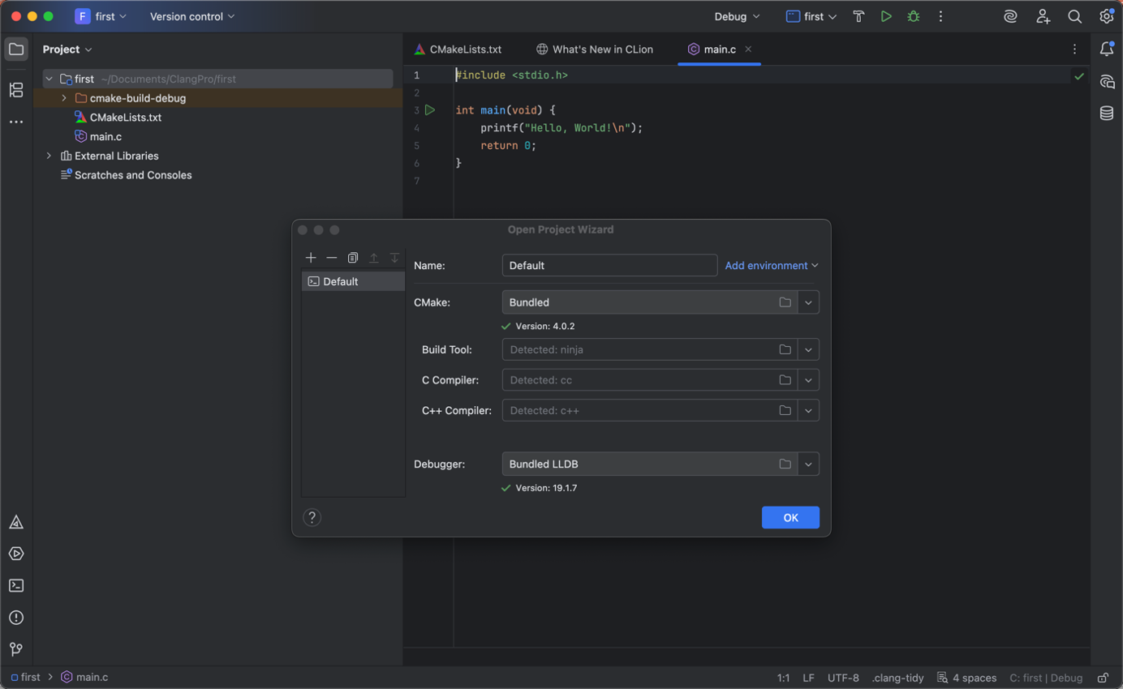Click the run gutter icon beside main
The height and width of the screenshot is (689, 1123).
pos(430,110)
